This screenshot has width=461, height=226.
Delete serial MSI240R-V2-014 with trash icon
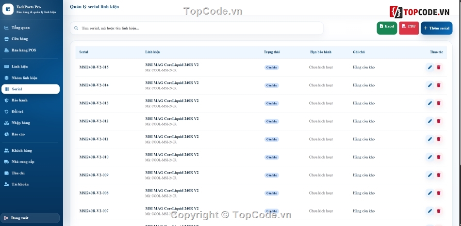[x=439, y=85]
